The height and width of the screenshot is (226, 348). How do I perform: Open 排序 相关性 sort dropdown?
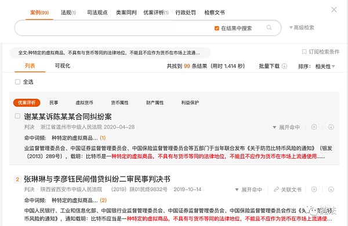(x=325, y=66)
